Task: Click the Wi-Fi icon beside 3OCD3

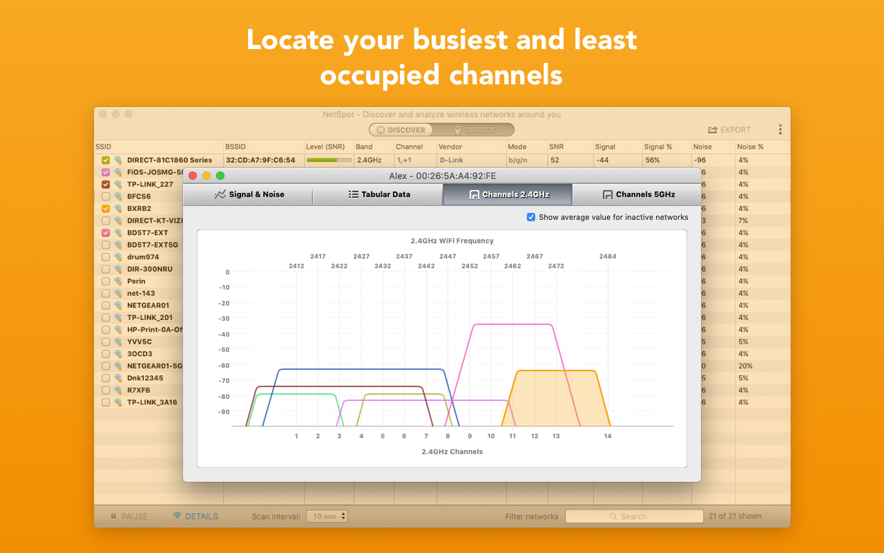Action: [x=118, y=354]
